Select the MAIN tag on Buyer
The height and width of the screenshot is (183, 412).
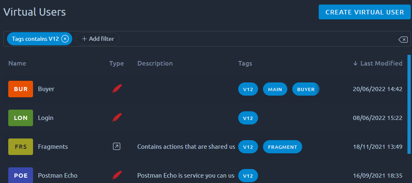pyautogui.click(x=275, y=89)
